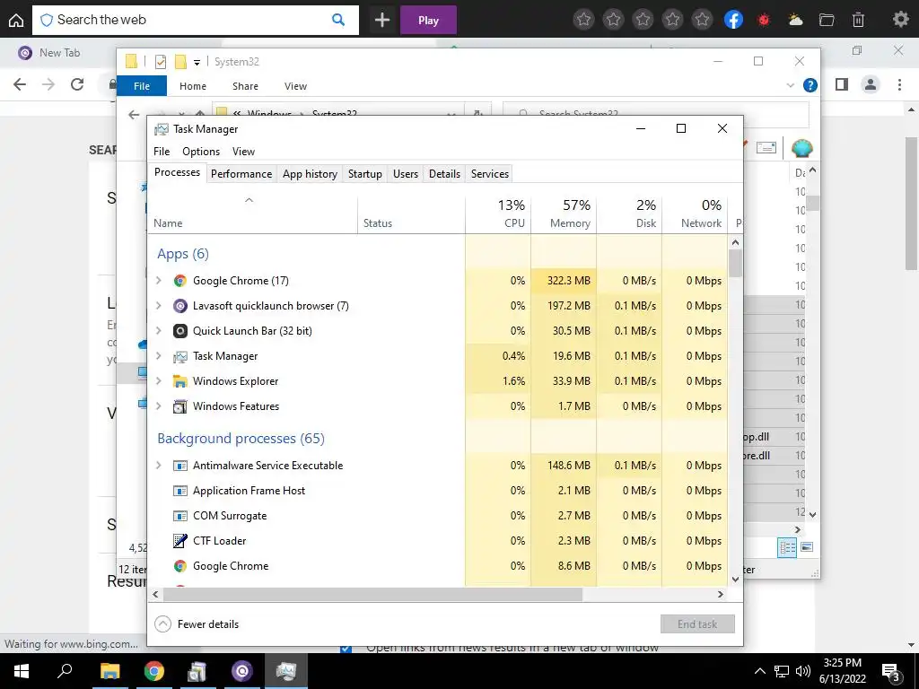Expand the Windows Explorer process row
This screenshot has height=689, width=919.
pos(158,381)
